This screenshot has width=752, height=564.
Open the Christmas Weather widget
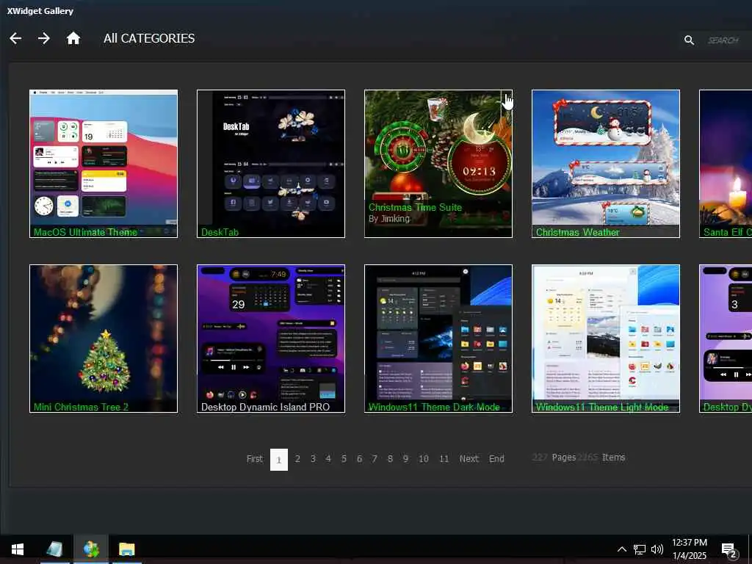click(x=606, y=164)
